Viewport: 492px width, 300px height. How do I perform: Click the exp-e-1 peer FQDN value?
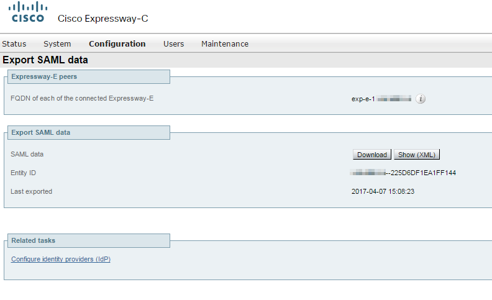coord(381,99)
